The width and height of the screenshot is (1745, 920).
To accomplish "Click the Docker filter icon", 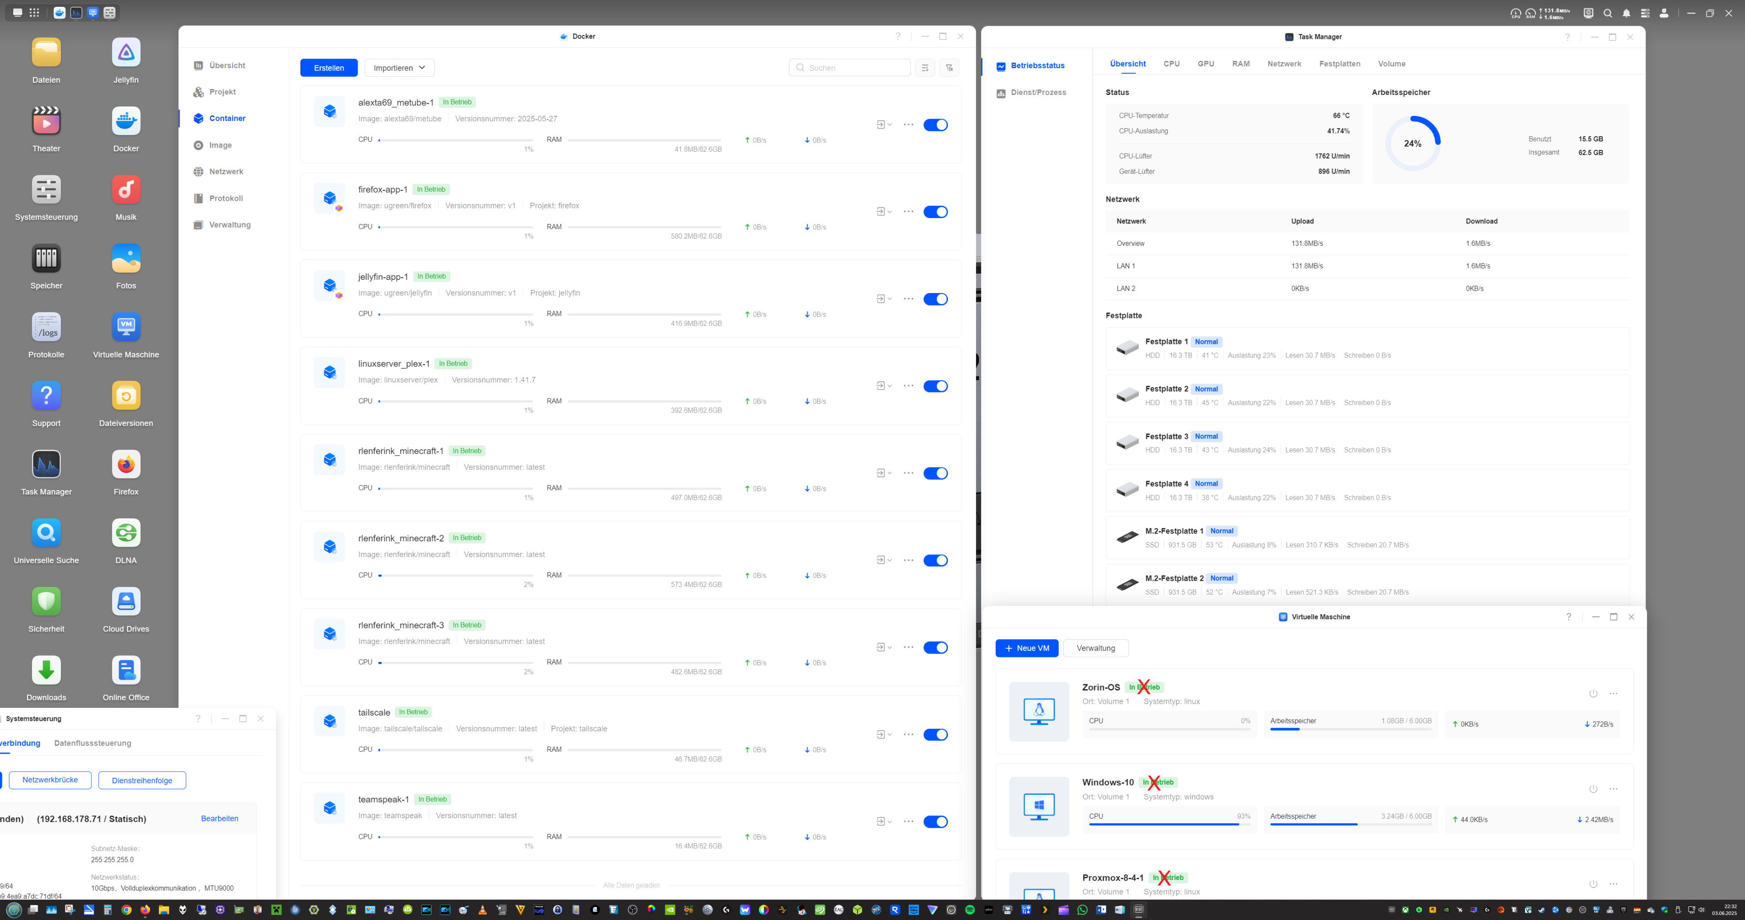I will pos(949,68).
